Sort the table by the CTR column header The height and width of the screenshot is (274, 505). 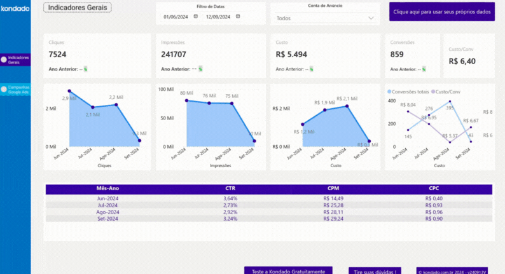click(230, 189)
